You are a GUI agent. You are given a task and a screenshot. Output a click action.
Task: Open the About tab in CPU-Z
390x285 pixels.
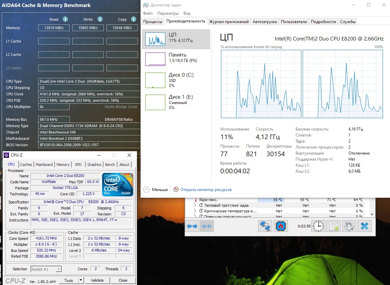coord(124,165)
